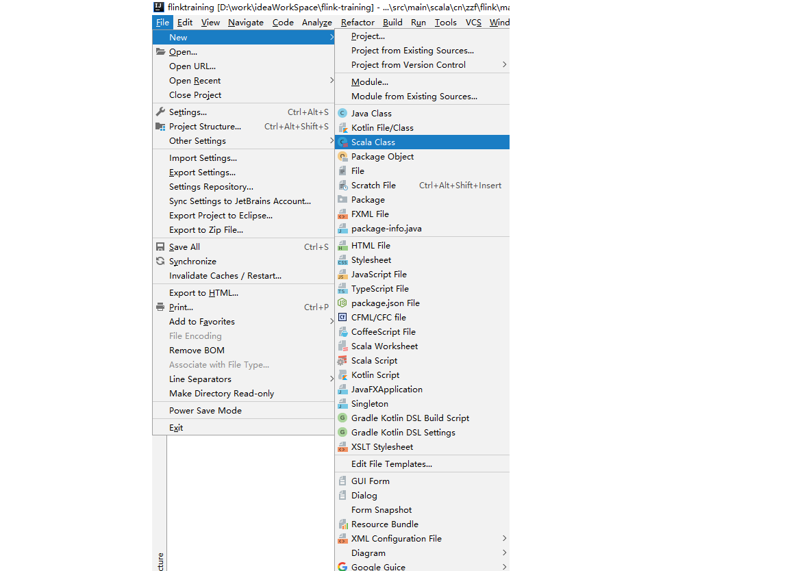Click the Package folder icon
This screenshot has height=571, width=789.
pyautogui.click(x=342, y=200)
